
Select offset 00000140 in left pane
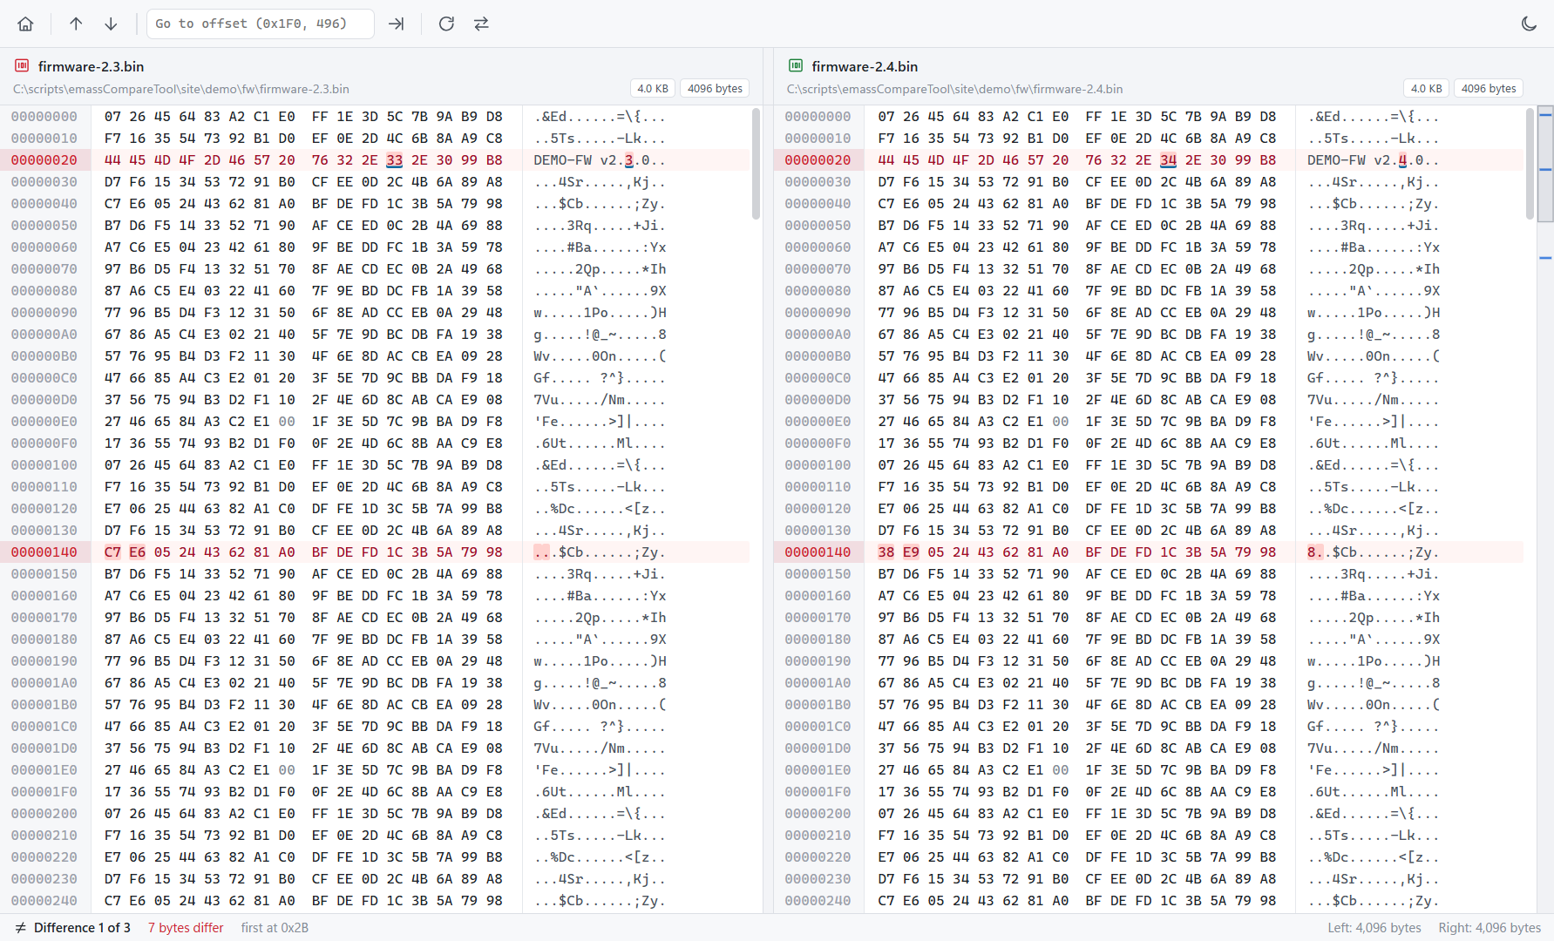tap(44, 552)
